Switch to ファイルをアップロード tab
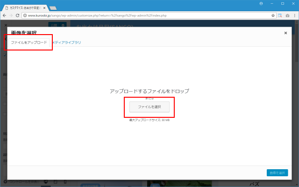Image resolution: width=299 pixels, height=187 pixels. tap(29, 43)
